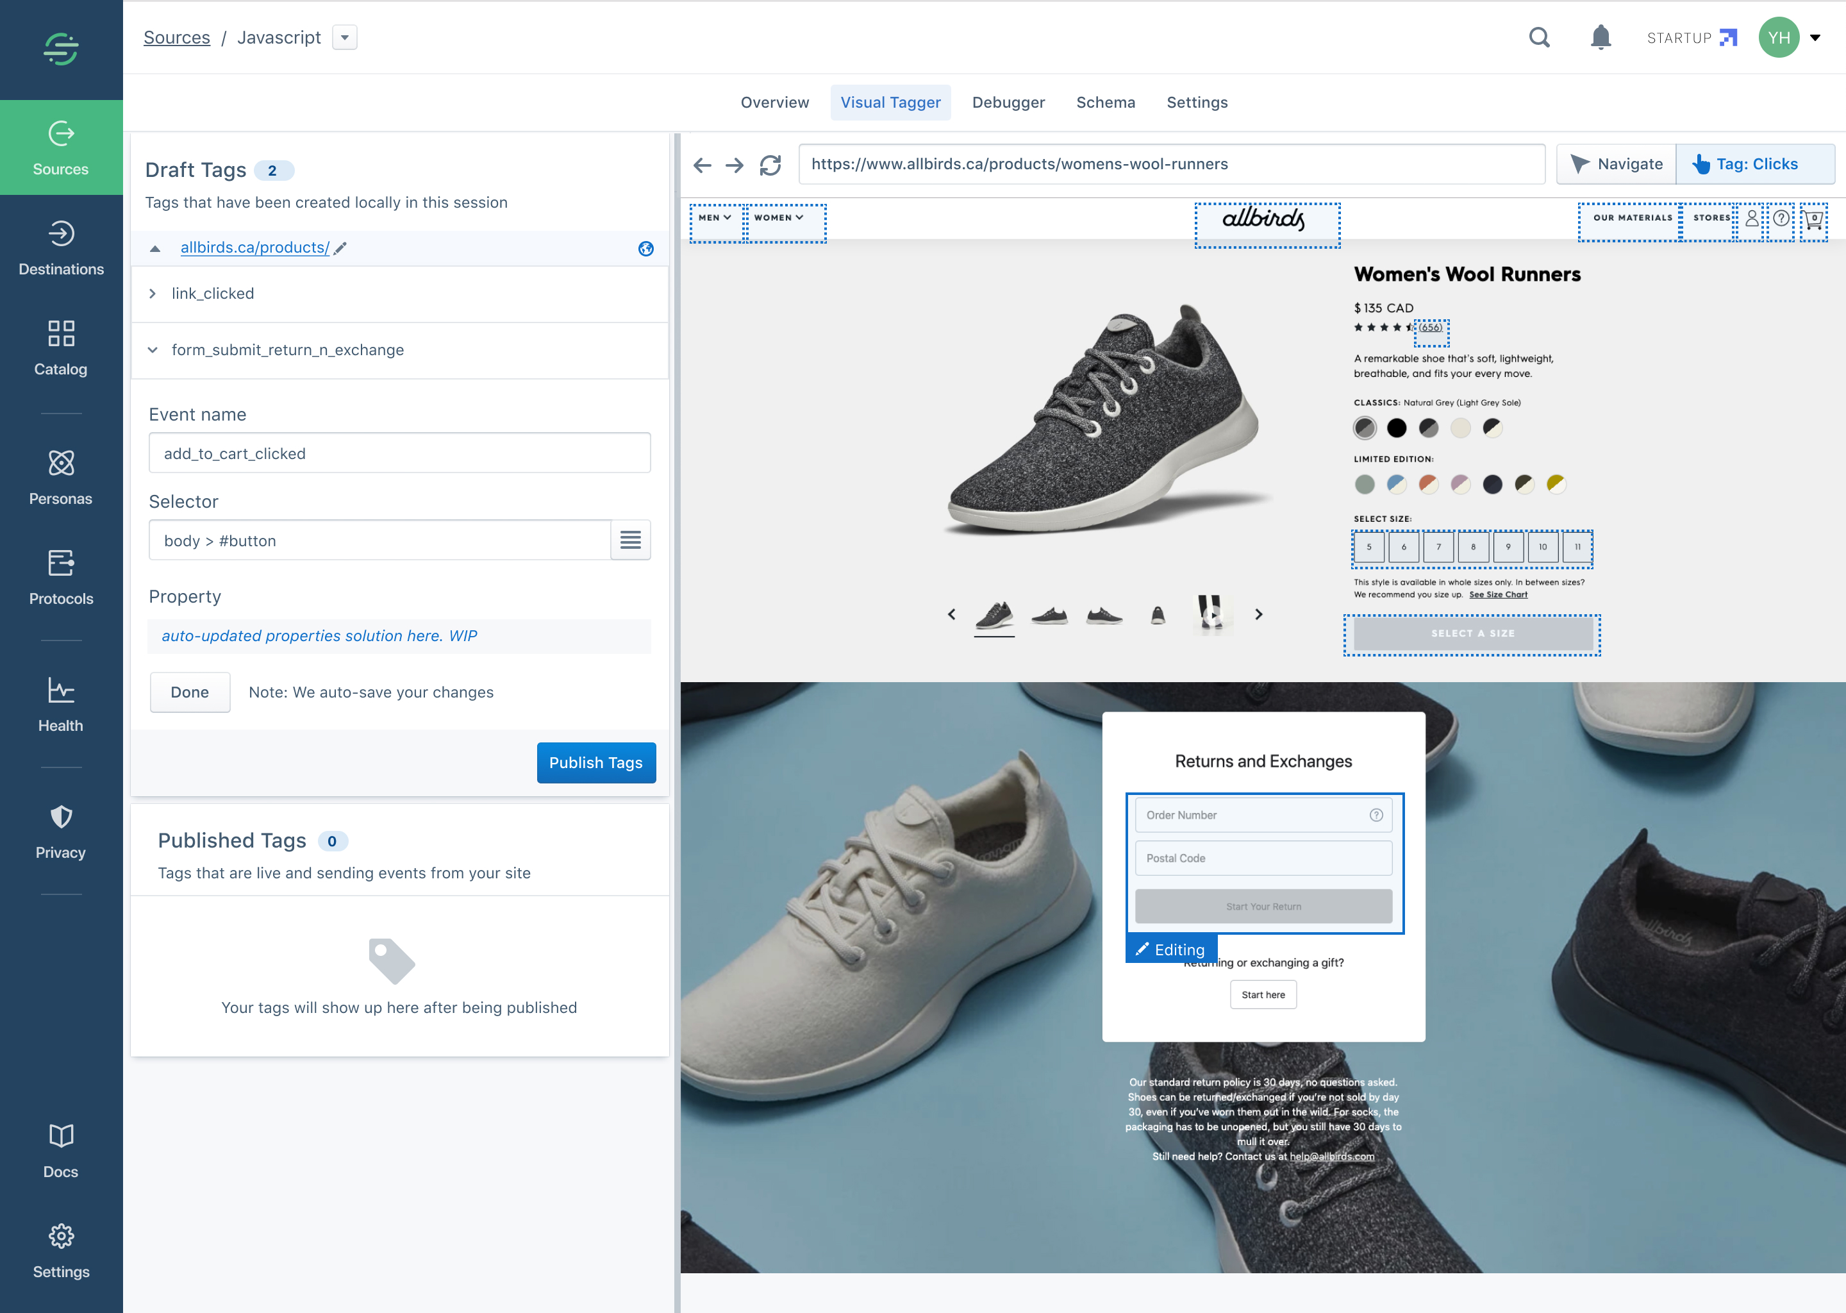Select shoe size 11
1846x1313 pixels.
click(x=1577, y=548)
